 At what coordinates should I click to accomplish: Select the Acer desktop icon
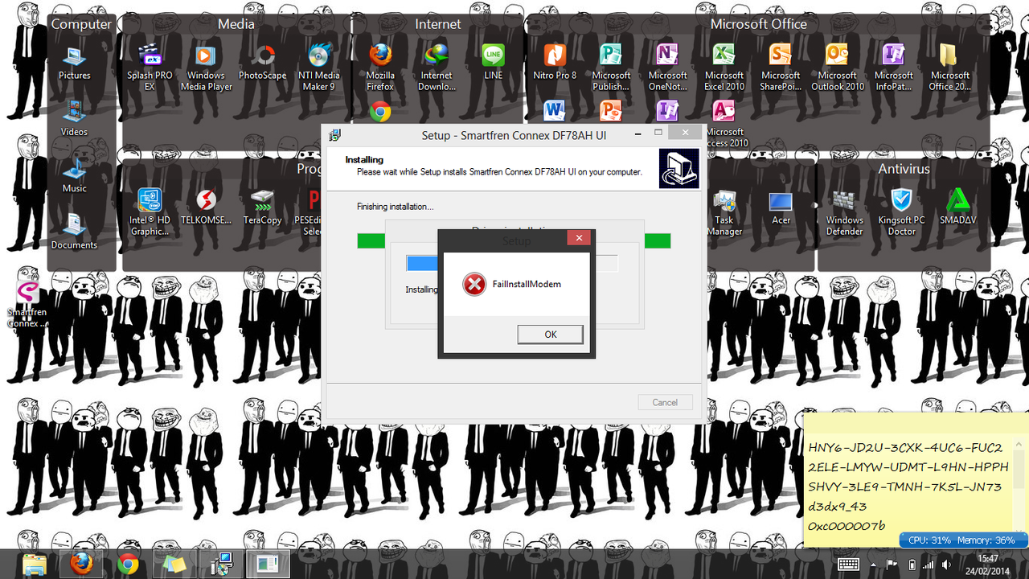781,207
